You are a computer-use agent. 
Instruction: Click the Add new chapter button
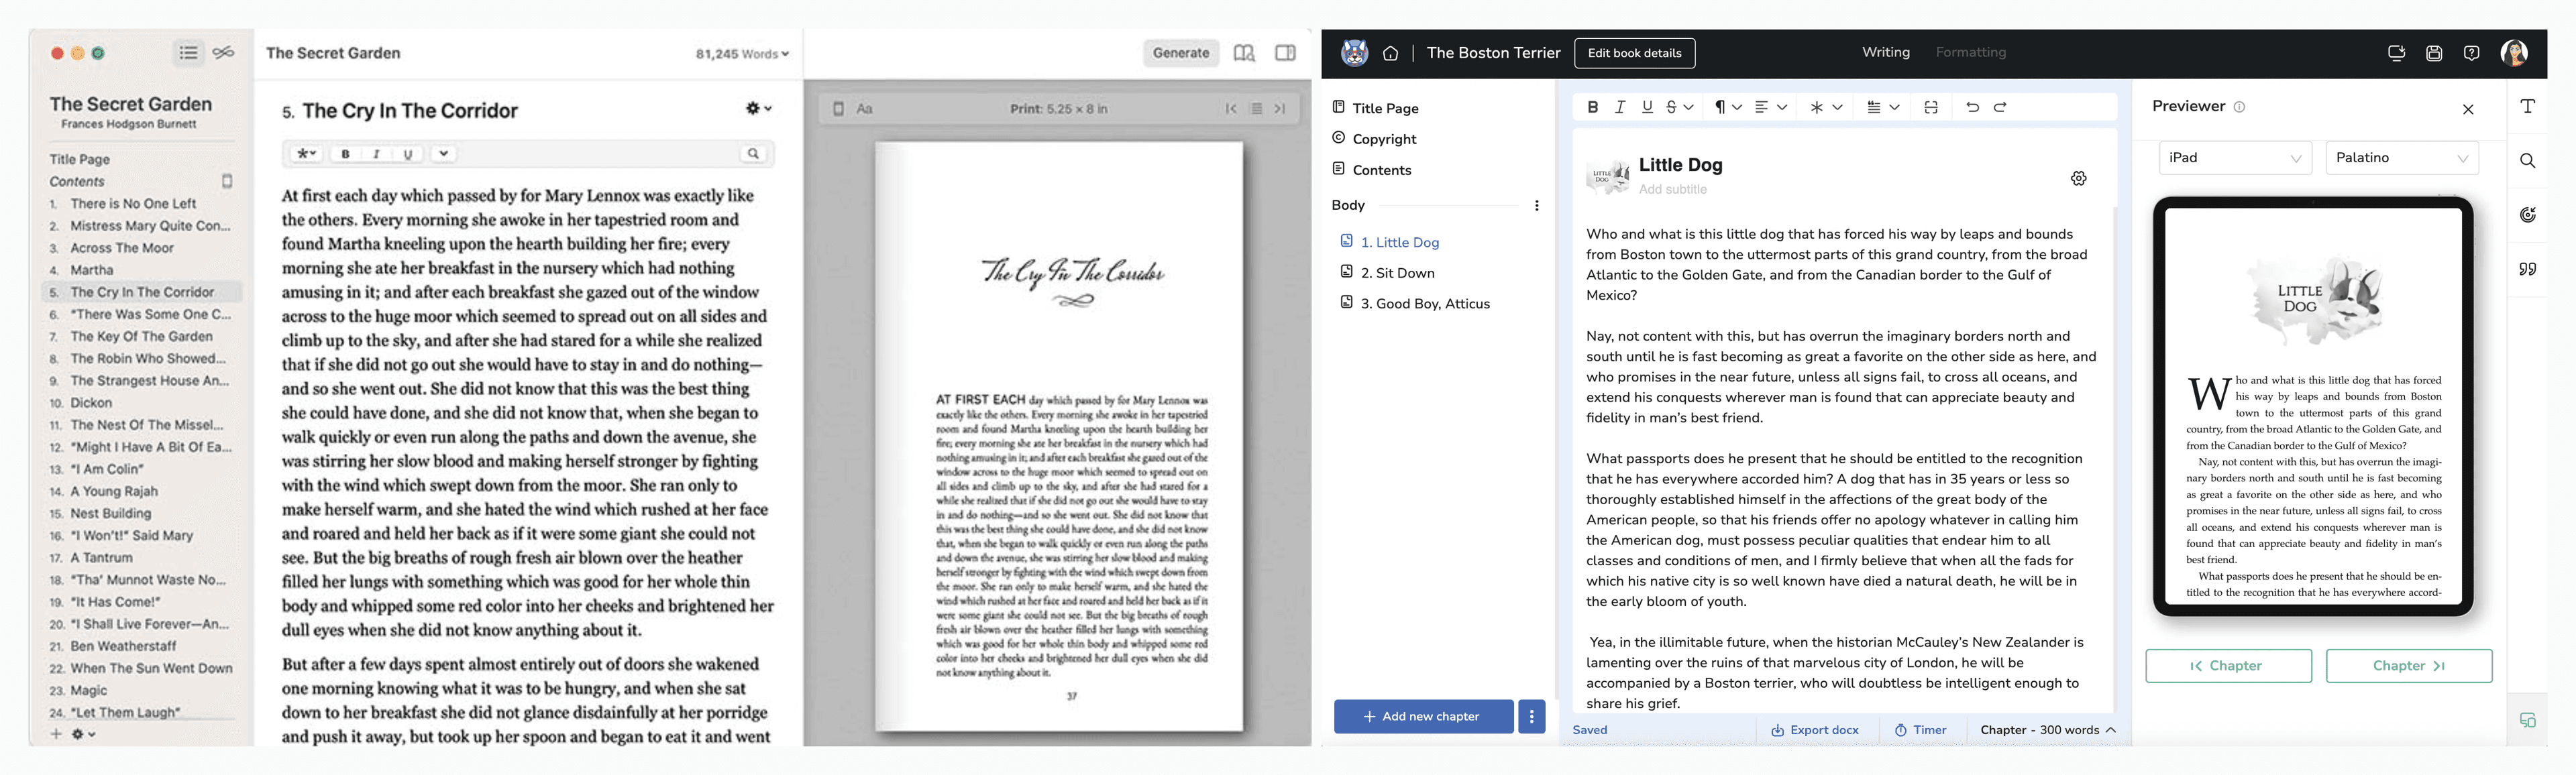1423,716
